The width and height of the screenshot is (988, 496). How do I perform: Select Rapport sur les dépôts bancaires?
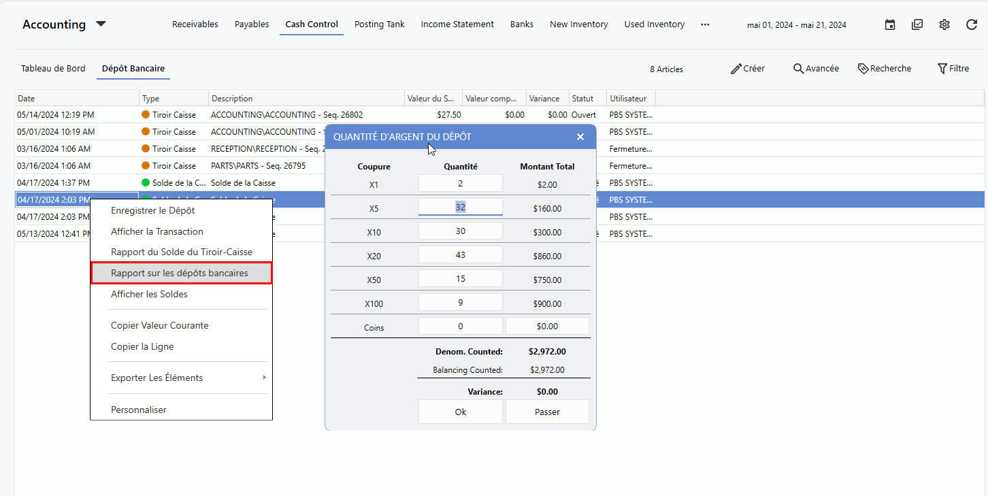[181, 273]
